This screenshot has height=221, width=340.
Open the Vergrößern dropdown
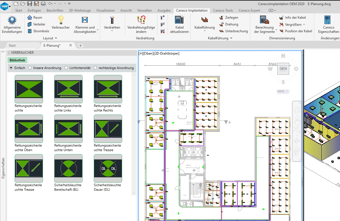(304, 25)
